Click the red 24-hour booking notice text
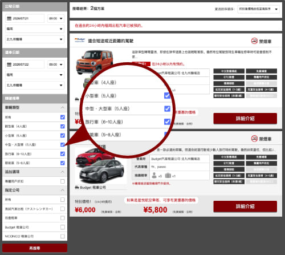Viewport: 285px width, 255px height. 109,26
